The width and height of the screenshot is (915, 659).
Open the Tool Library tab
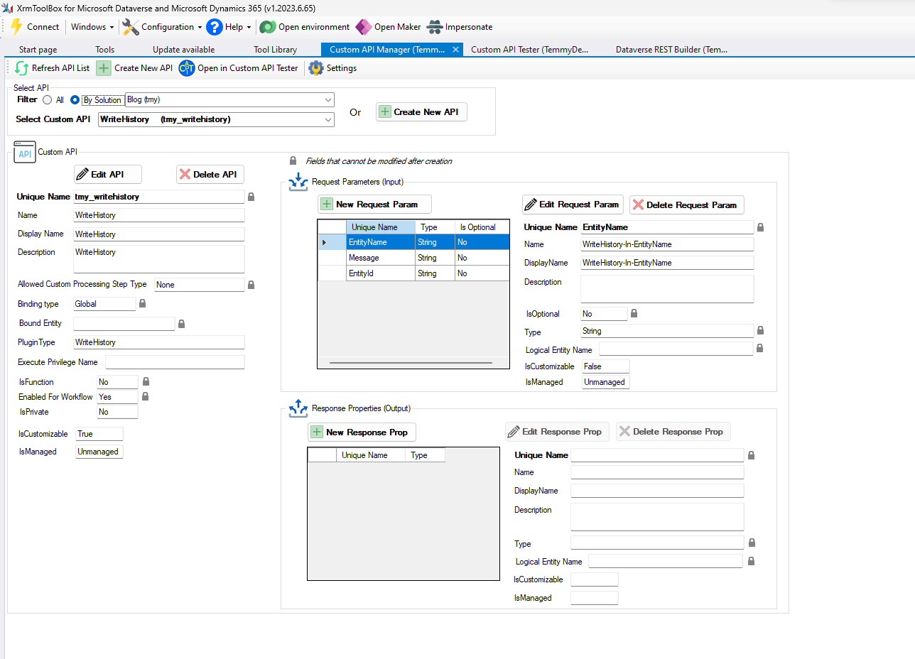(276, 50)
